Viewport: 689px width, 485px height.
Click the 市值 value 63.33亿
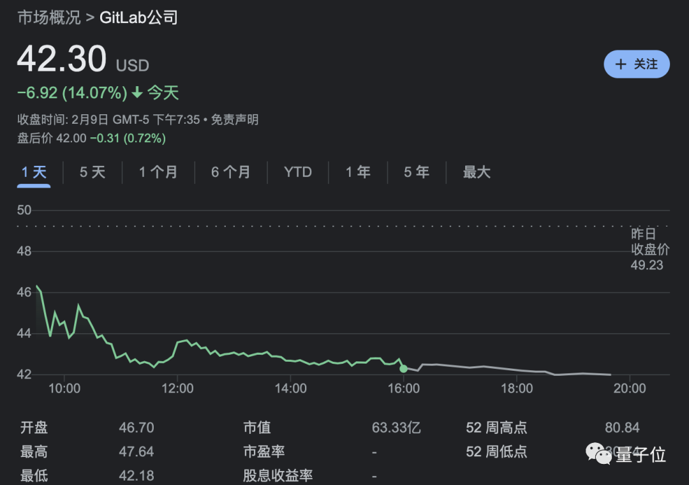coord(396,428)
